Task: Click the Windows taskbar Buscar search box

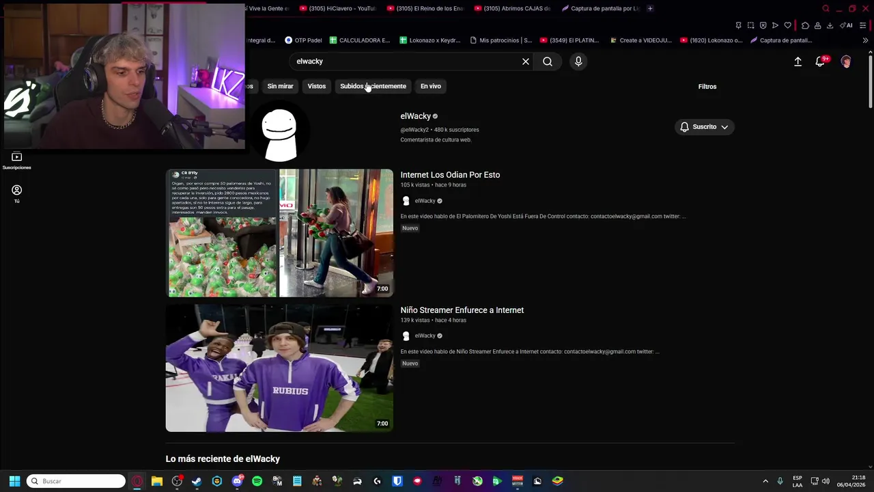Action: point(76,481)
